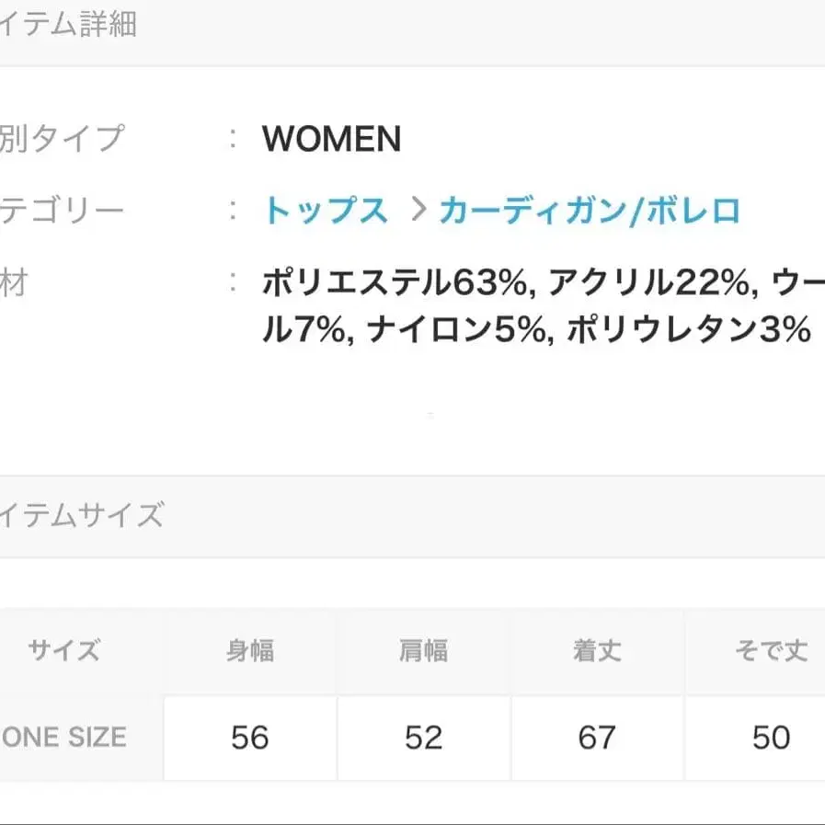Open the カーディガン/ボレロ category link
Screen dimensions: 825x825
pos(590,212)
